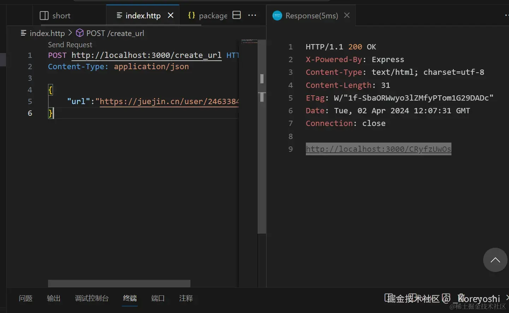509x313 pixels.
Task: Open the 端口 panel tab
Action: click(158, 299)
